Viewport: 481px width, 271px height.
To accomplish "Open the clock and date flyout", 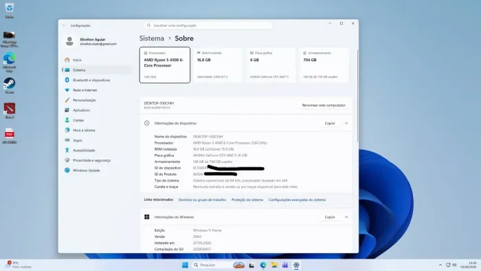I will tap(468, 265).
